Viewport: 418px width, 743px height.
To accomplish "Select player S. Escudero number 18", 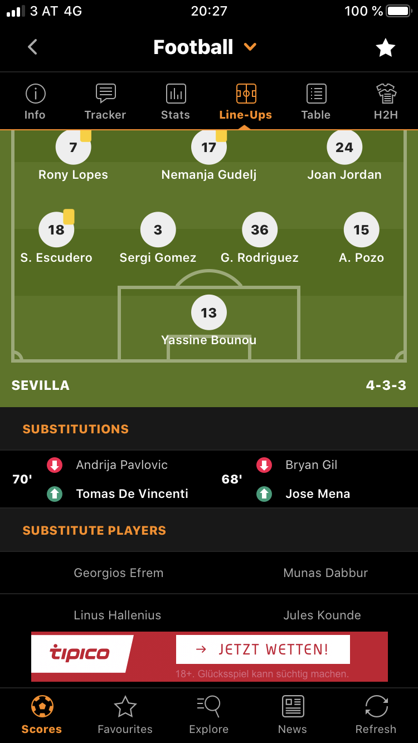I will click(x=56, y=230).
